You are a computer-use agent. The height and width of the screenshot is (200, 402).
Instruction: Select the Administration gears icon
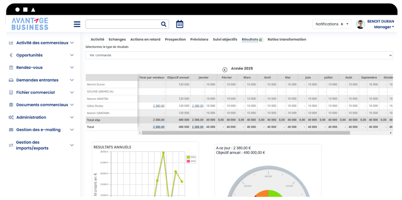pyautogui.click(x=11, y=117)
